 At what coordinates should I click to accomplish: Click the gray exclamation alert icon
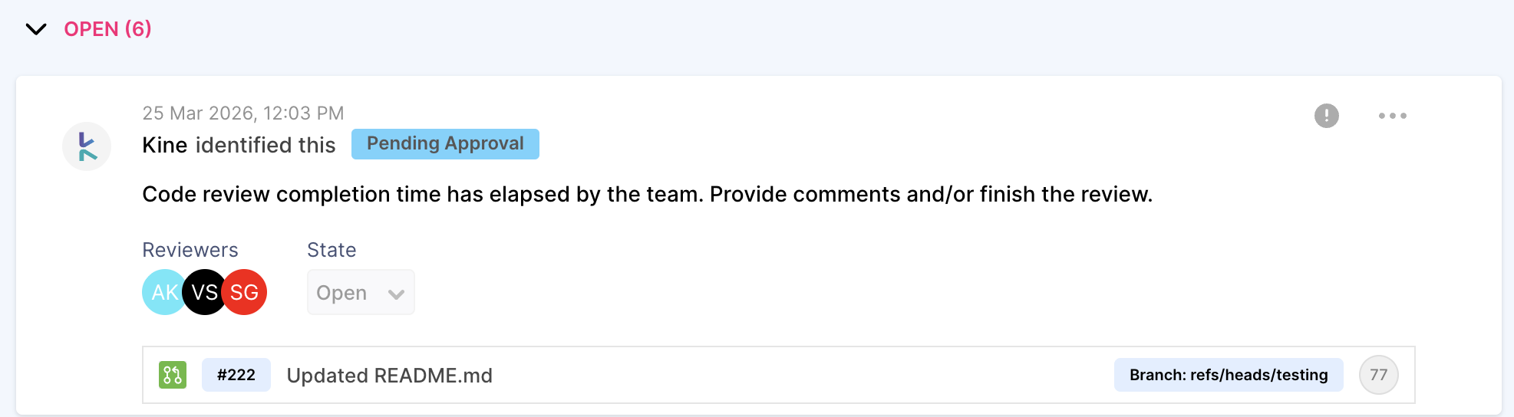click(1326, 116)
